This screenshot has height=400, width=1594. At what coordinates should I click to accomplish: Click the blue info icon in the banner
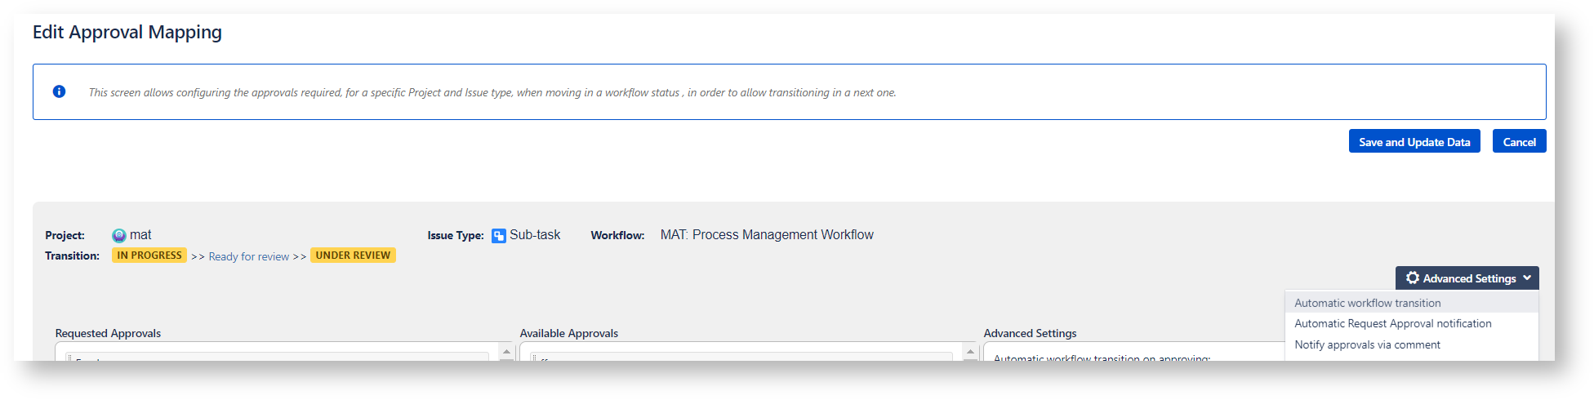59,91
